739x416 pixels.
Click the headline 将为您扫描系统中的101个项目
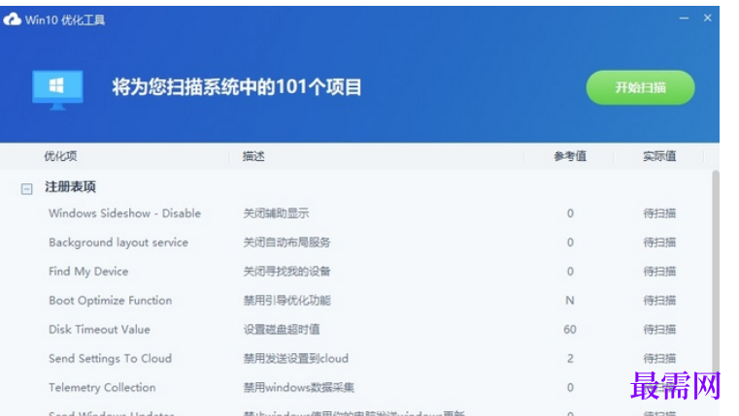[237, 87]
